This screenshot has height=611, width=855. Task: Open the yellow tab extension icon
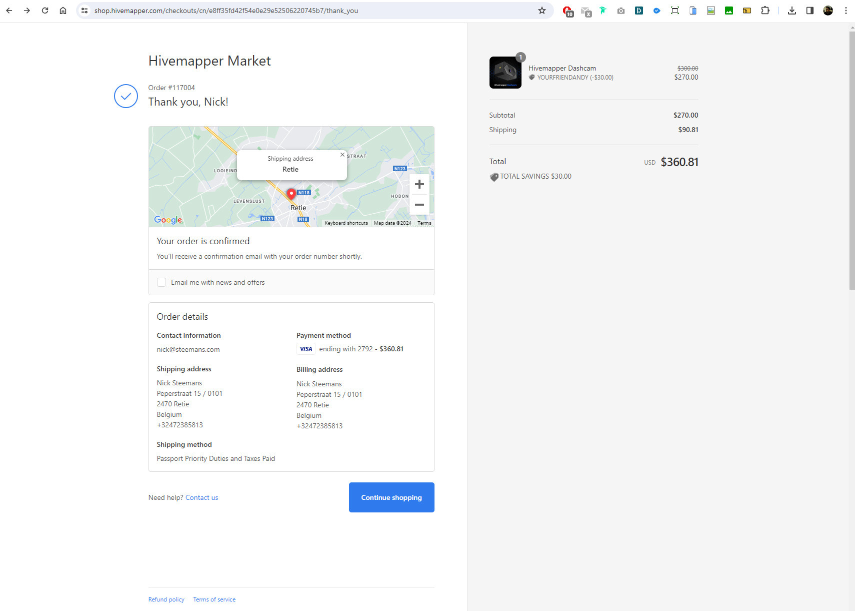[x=747, y=11]
